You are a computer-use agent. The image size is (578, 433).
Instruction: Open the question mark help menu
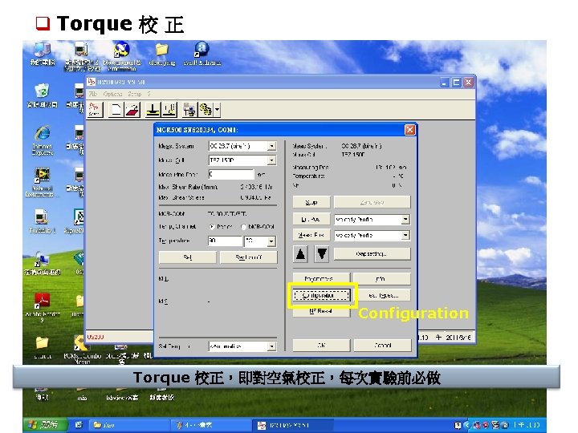coord(149,94)
